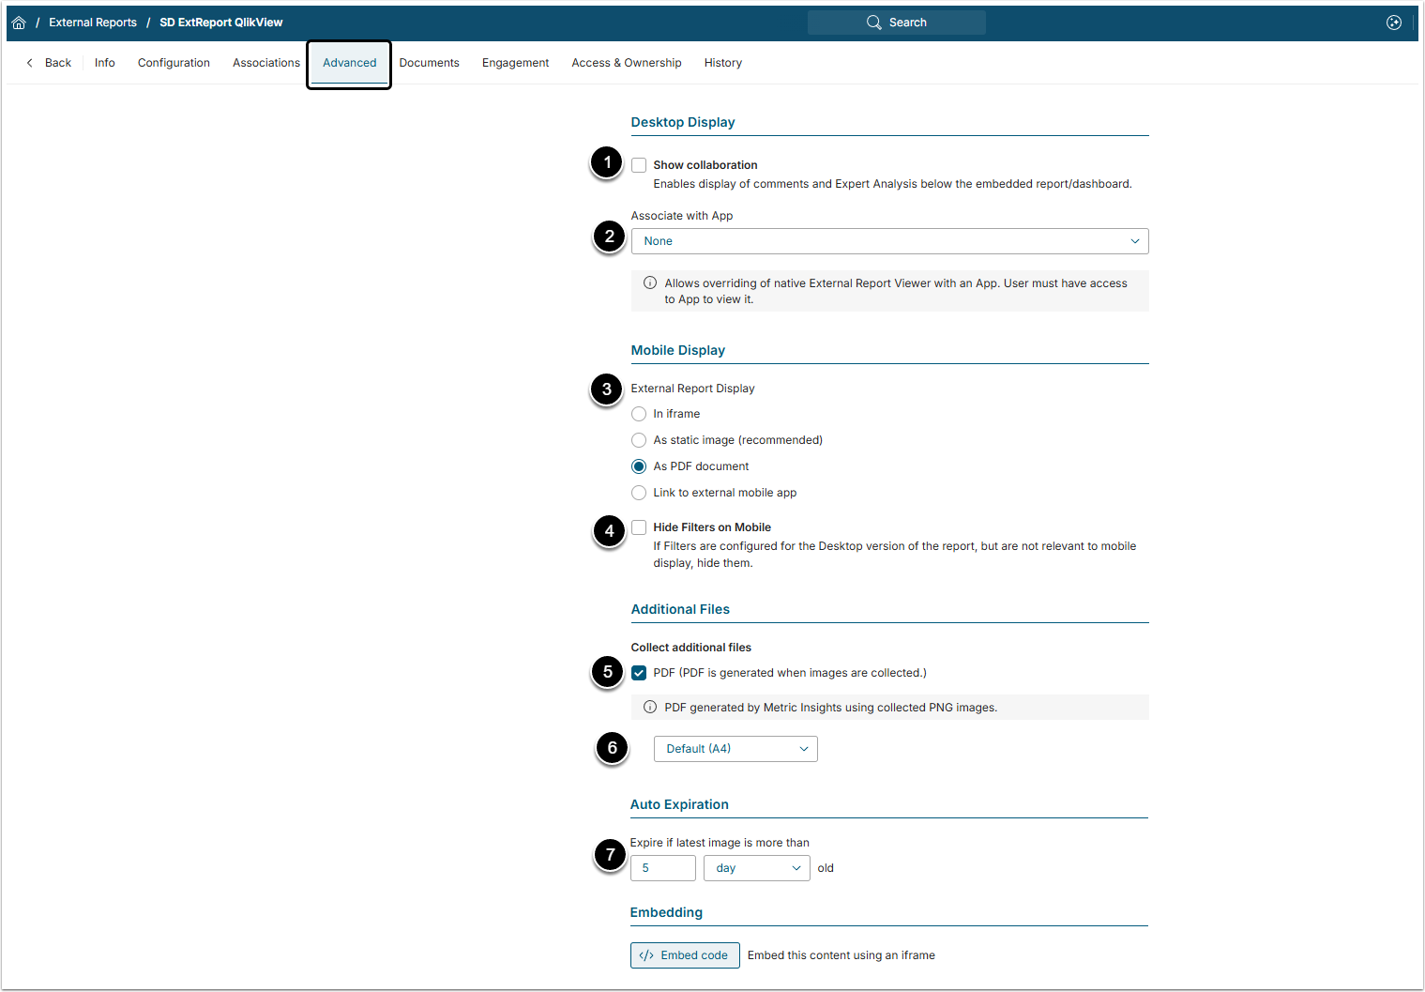This screenshot has width=1425, height=992.
Task: Open the Associate with App dropdown
Action: [x=889, y=241]
